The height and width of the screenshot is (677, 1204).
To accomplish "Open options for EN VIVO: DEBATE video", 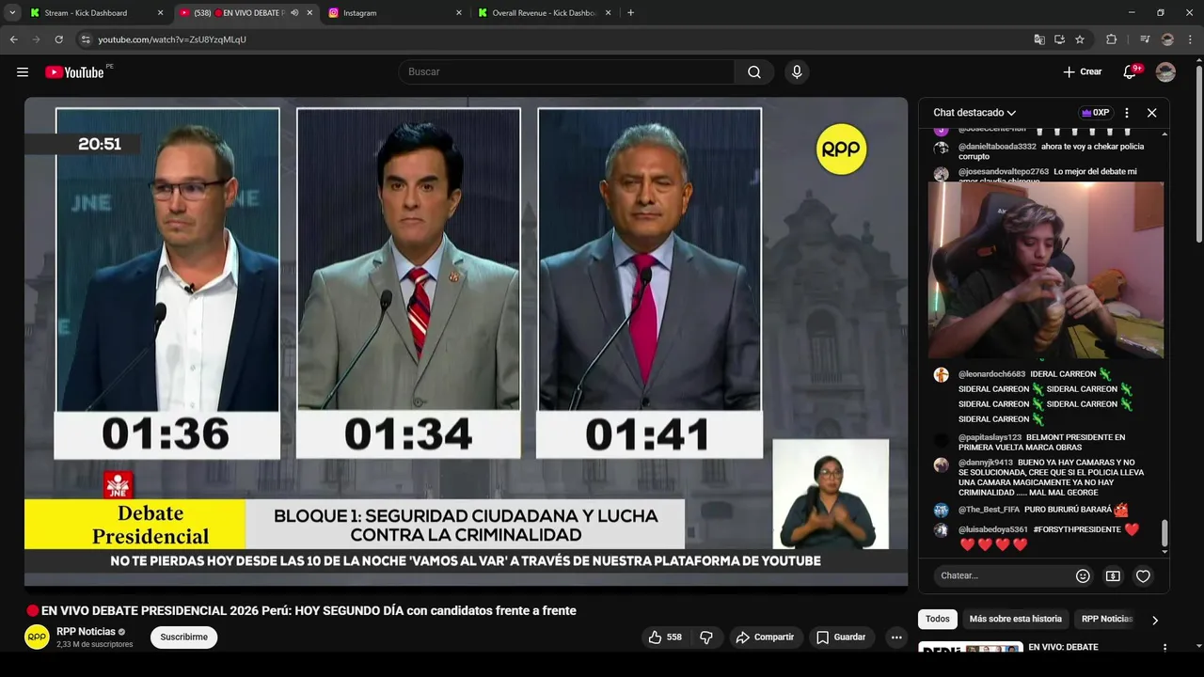I will click(x=1164, y=648).
